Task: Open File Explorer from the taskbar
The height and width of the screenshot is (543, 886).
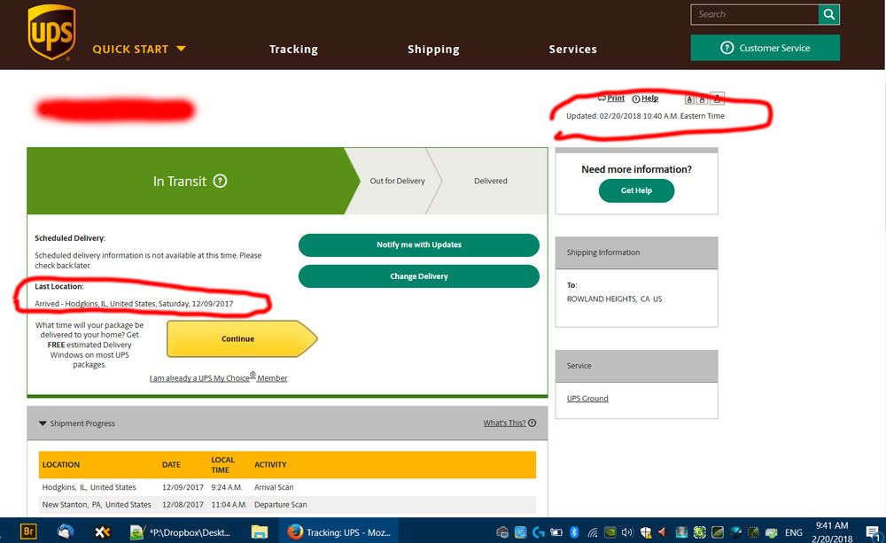Action: coord(259,531)
